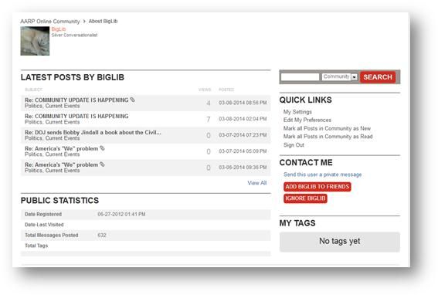Click the red SEARCH button

click(378, 77)
